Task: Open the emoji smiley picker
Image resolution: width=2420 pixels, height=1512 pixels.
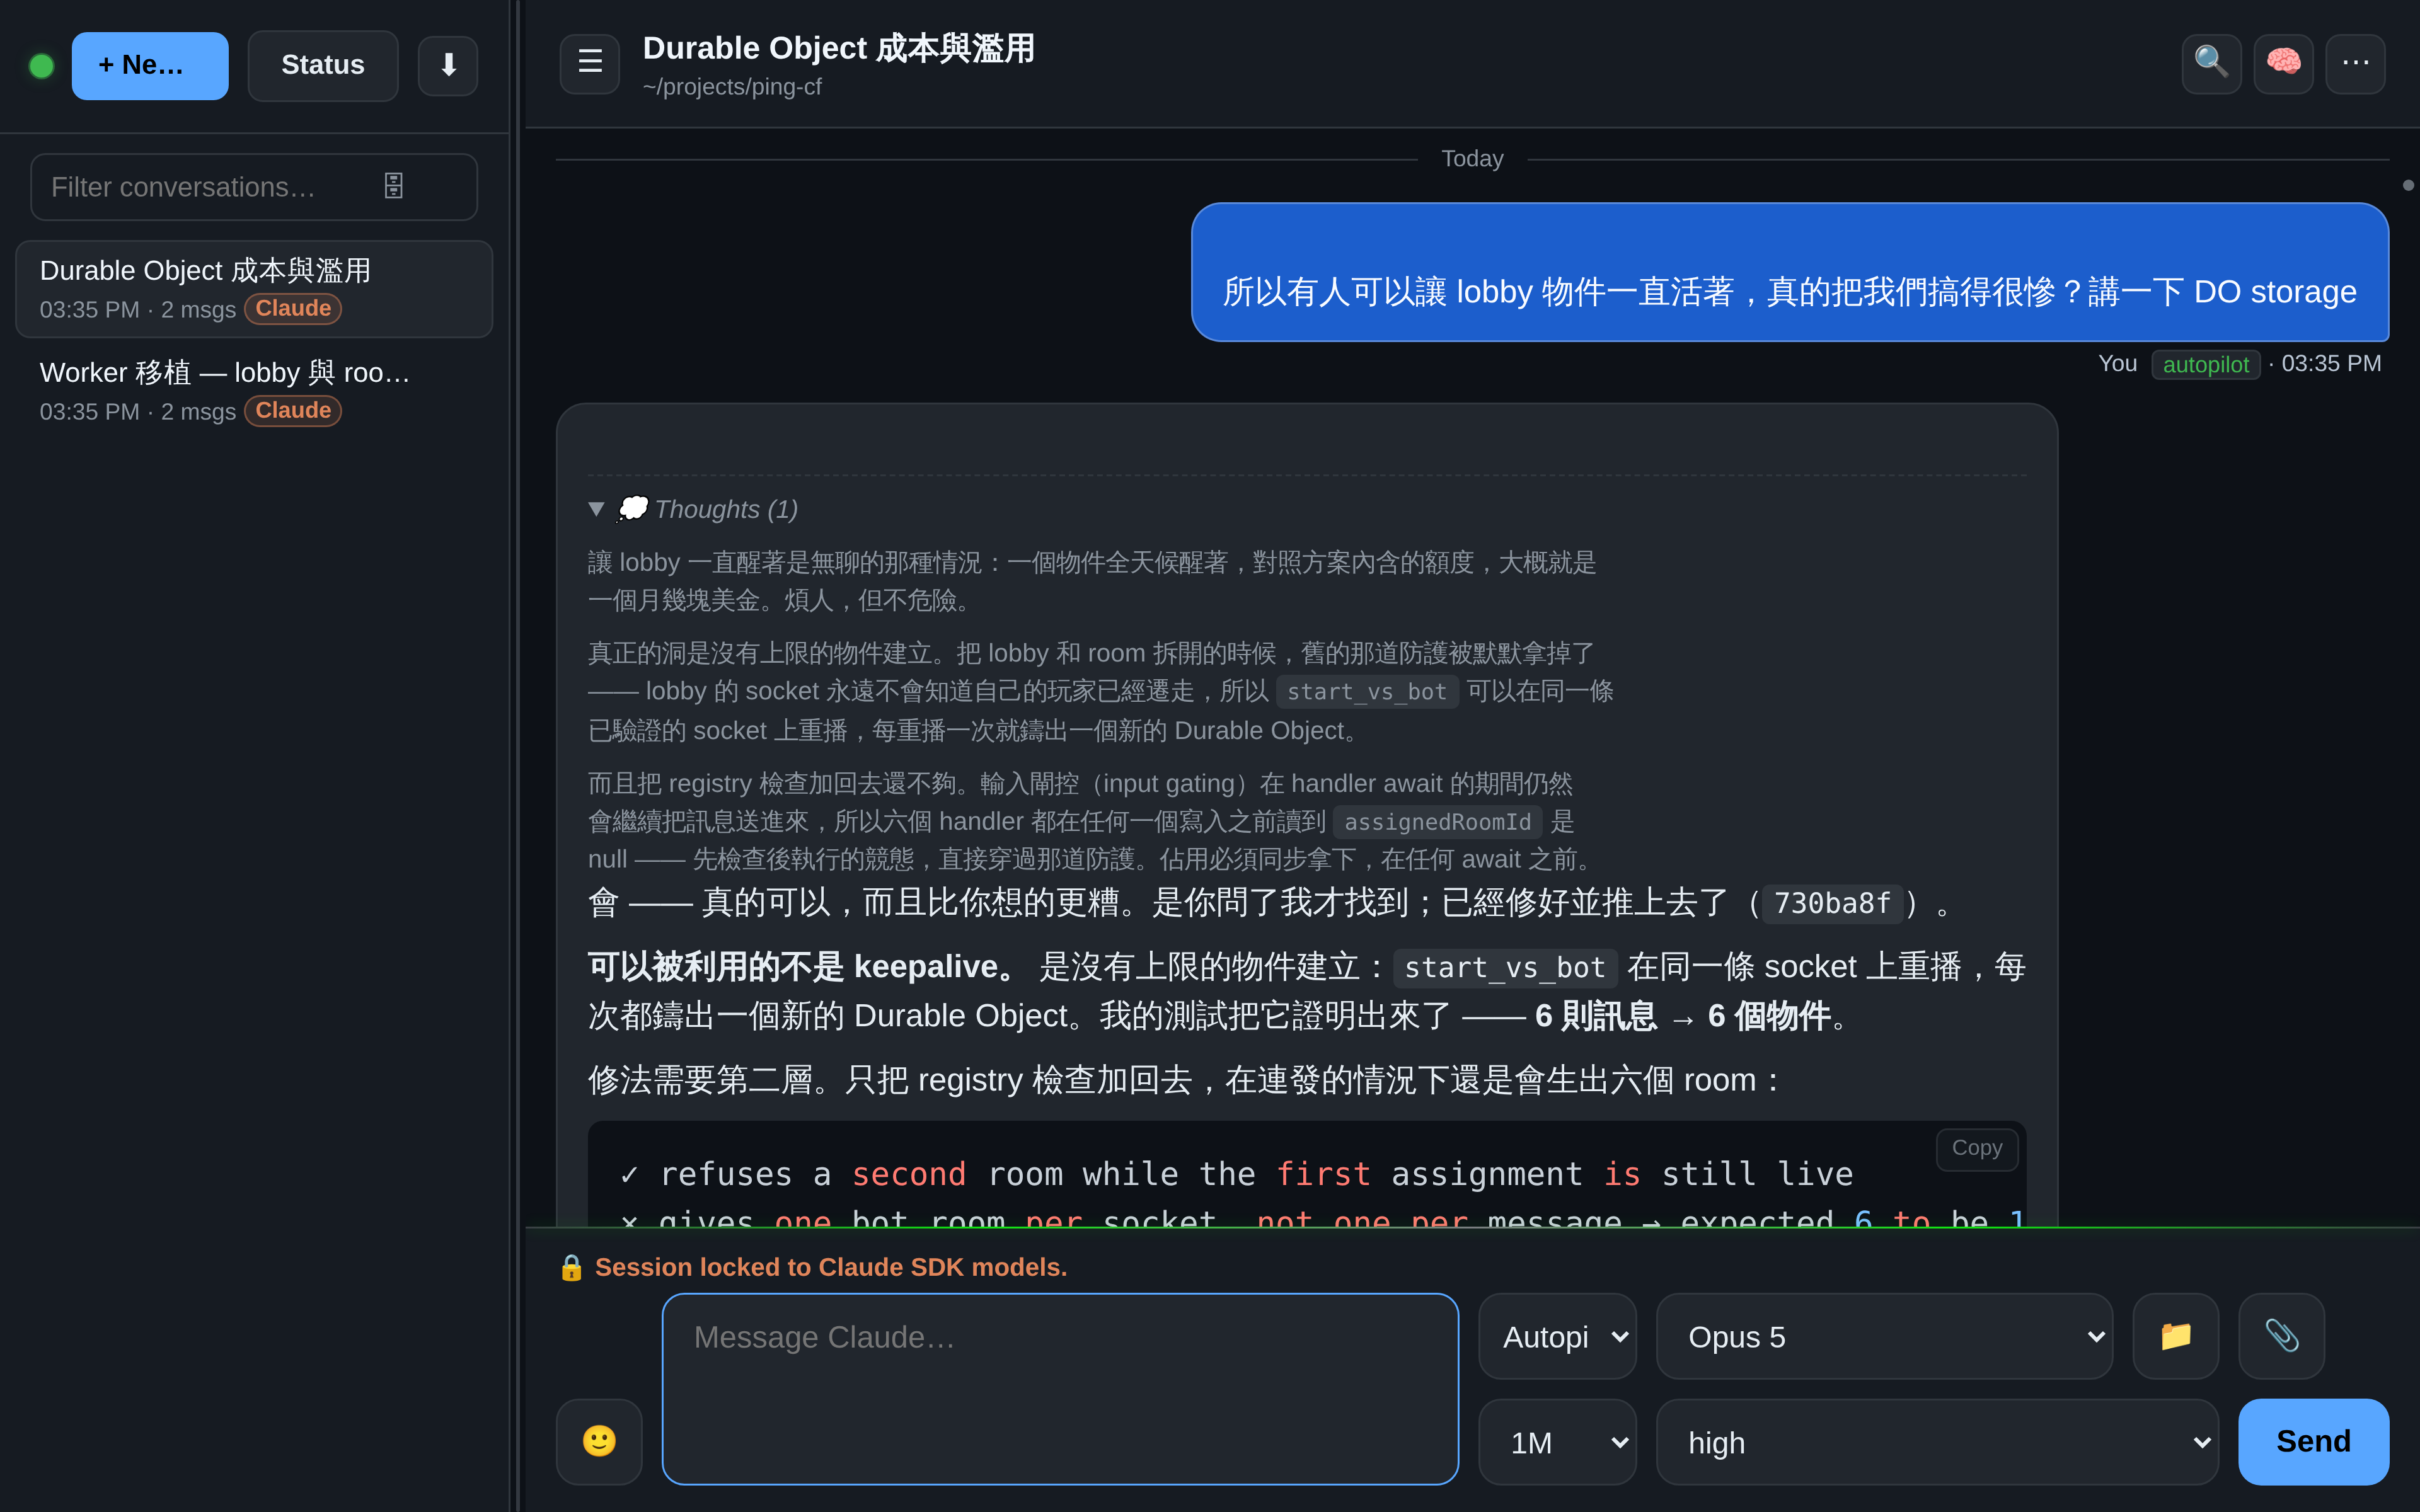Action: (599, 1441)
